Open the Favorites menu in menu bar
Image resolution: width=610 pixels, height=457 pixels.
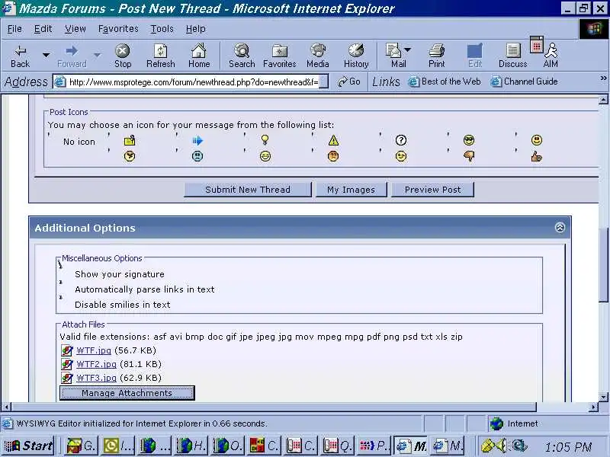pos(118,29)
